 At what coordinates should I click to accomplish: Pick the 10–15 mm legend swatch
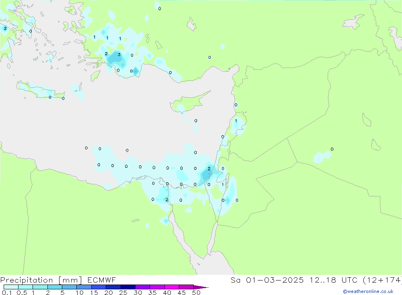(84, 287)
